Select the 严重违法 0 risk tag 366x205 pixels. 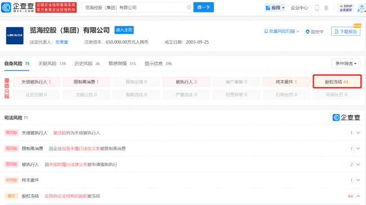pos(186,94)
